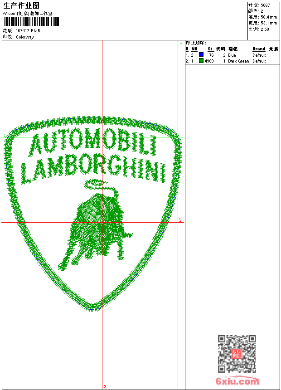Select the design file name '167417.EMB'
The width and height of the screenshot is (281, 390).
coord(28,30)
